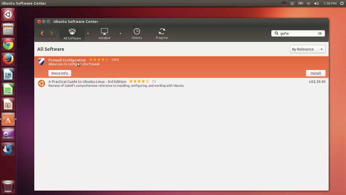Image resolution: width=346 pixels, height=195 pixels.
Task: Click the magnifier search icon
Action: pos(276,33)
